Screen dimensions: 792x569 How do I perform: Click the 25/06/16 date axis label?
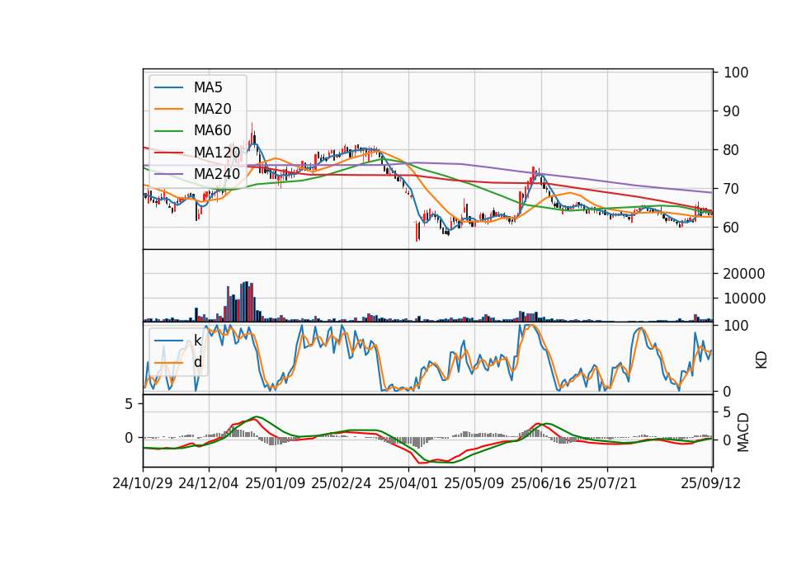pyautogui.click(x=540, y=483)
